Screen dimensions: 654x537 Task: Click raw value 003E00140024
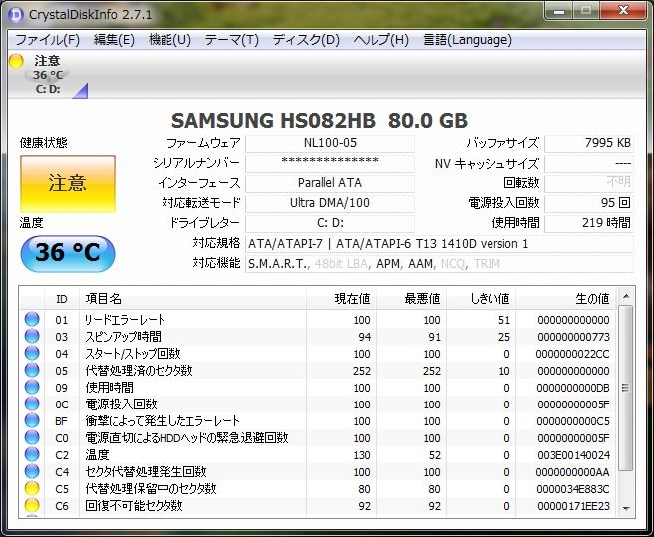[574, 455]
